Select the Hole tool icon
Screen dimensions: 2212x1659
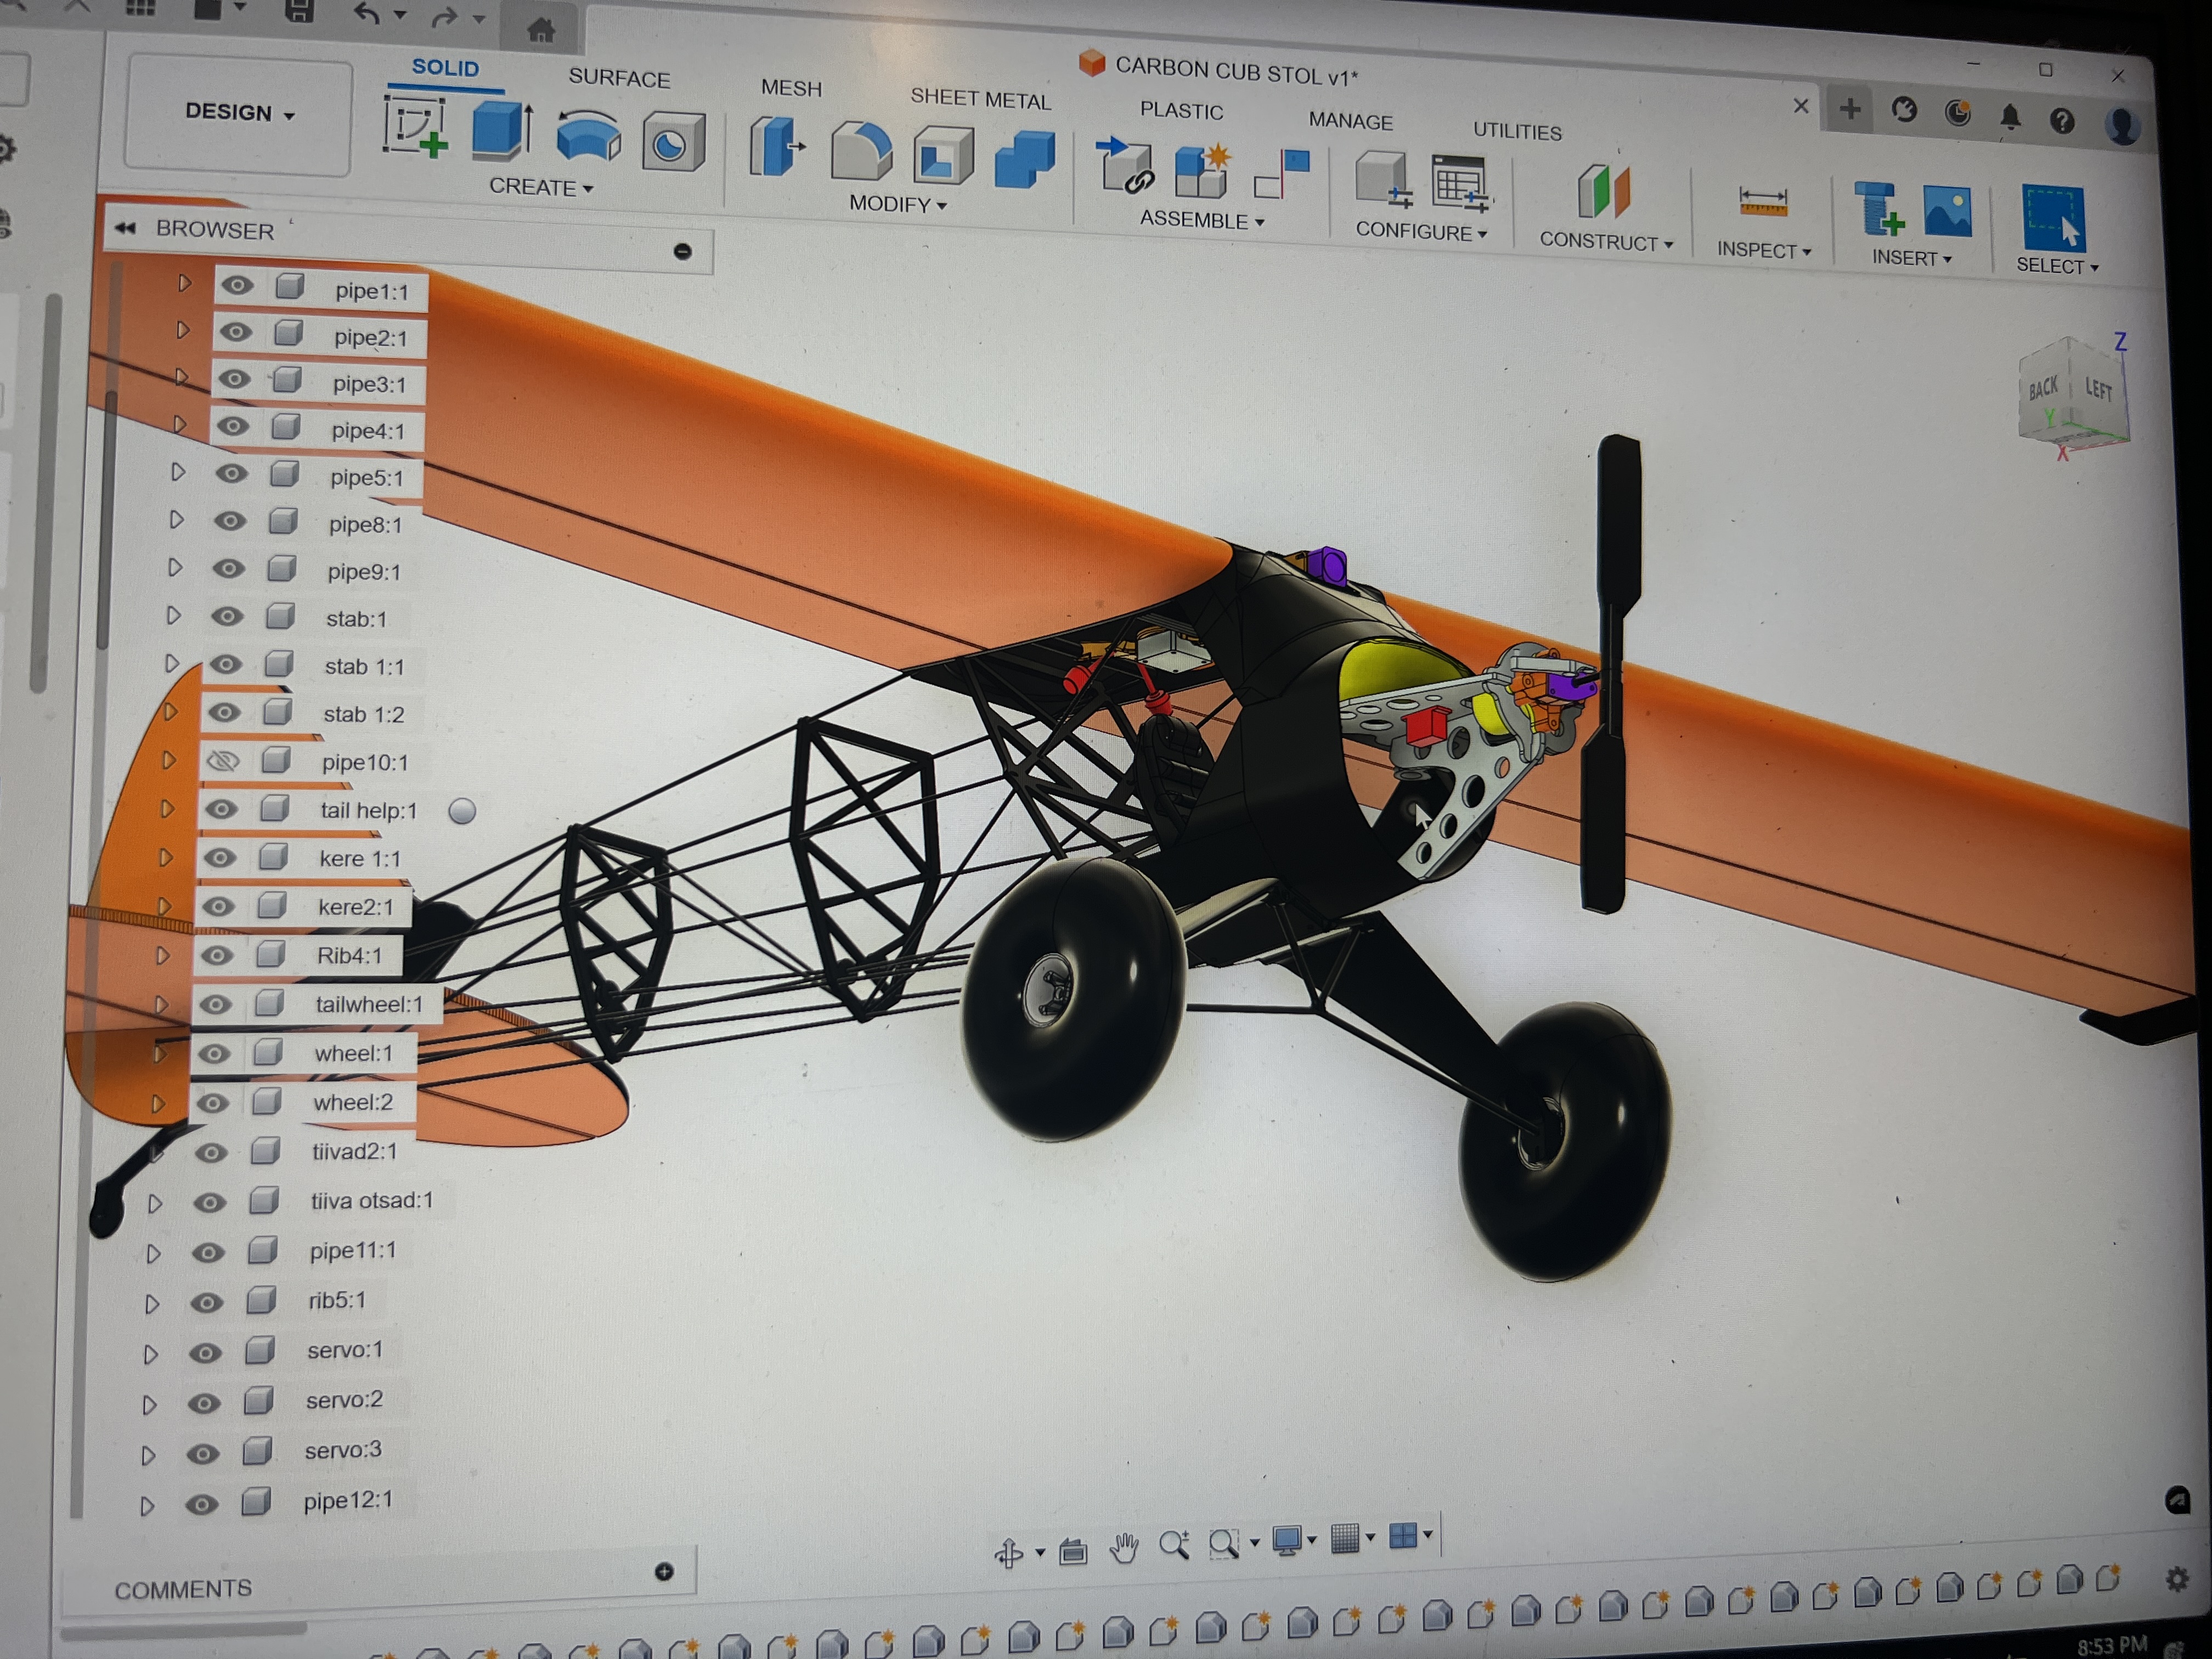click(x=673, y=143)
